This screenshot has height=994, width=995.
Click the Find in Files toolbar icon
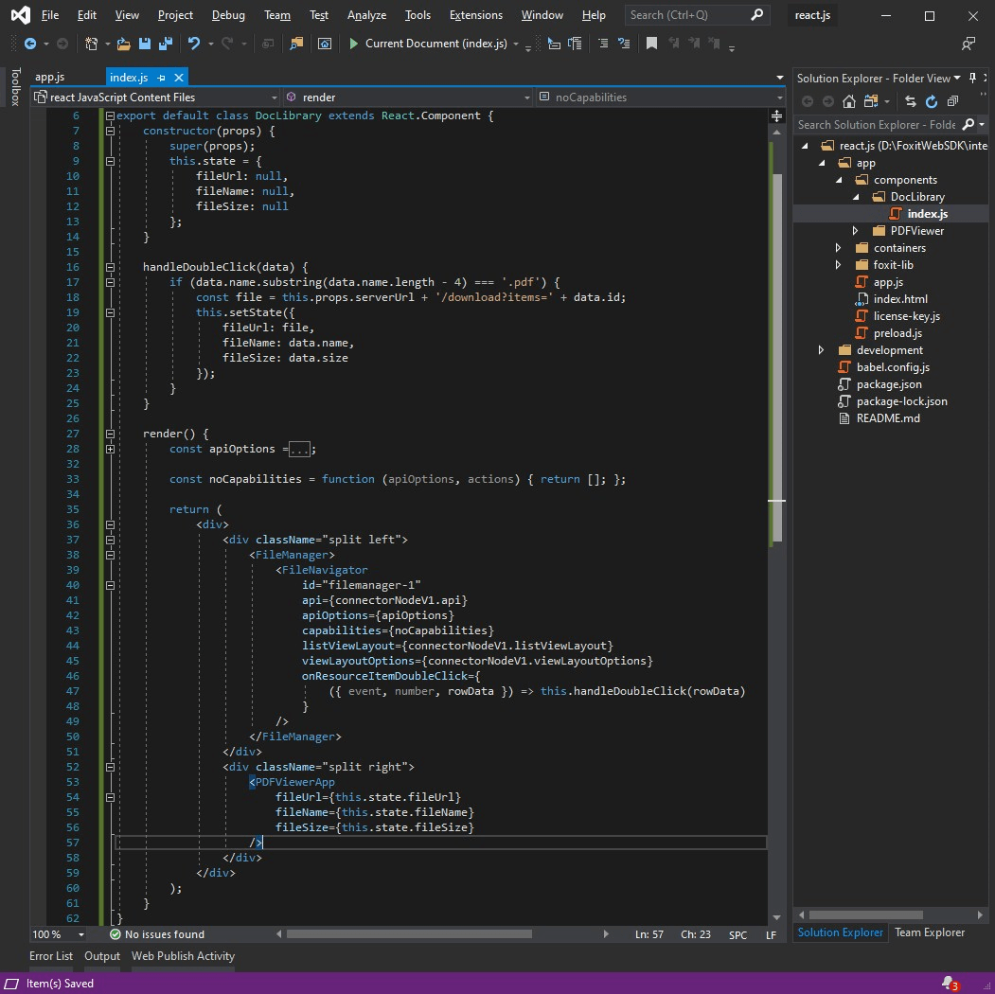click(x=296, y=44)
